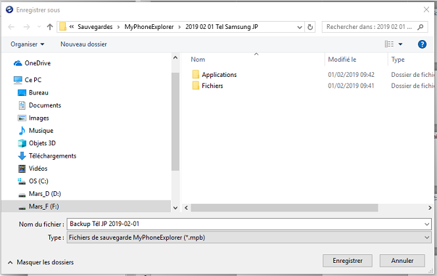Image resolution: width=437 pixels, height=276 pixels.
Task: Select 2019 02 01 Tel Samsung JP breadcrumb
Action: pyautogui.click(x=221, y=27)
